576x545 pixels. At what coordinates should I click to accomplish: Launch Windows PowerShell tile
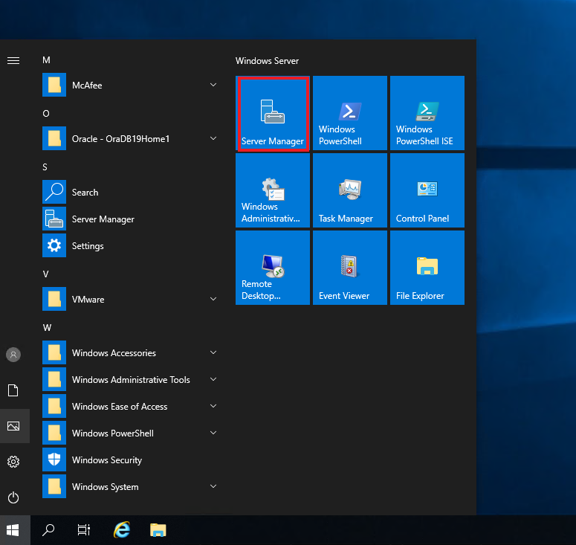point(350,113)
